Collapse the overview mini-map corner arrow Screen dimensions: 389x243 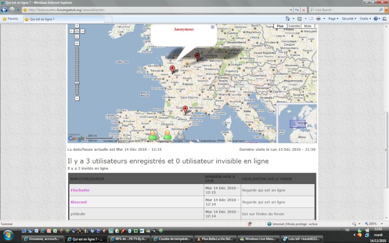tap(315, 141)
